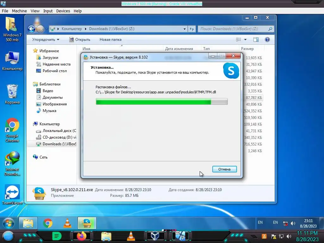Open Explorer in guest taskbar
Screen dimensions: 324x243
point(28,223)
